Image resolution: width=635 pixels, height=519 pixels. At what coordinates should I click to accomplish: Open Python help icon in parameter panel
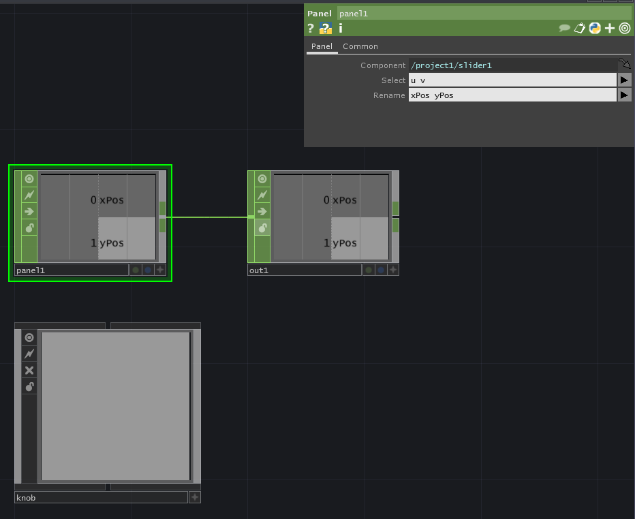[x=326, y=28]
